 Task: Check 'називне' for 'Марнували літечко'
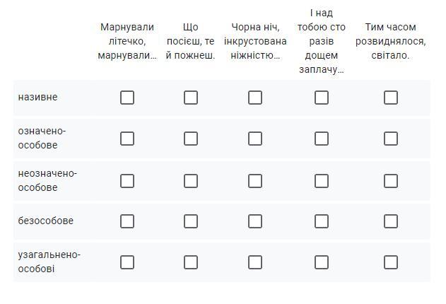(127, 98)
